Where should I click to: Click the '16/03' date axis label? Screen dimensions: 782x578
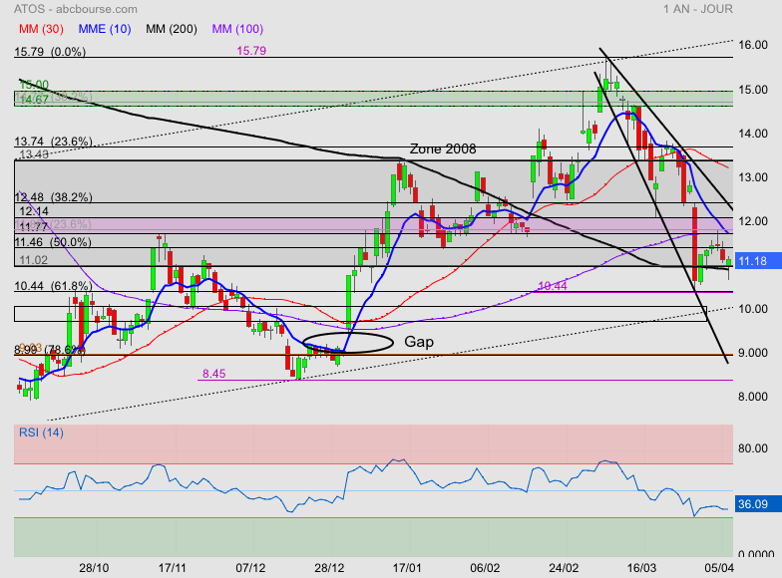(642, 568)
